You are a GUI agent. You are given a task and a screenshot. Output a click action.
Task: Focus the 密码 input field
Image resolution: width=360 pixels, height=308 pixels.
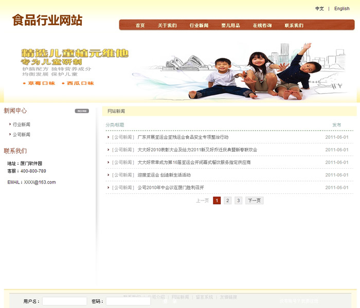[x=128, y=301]
